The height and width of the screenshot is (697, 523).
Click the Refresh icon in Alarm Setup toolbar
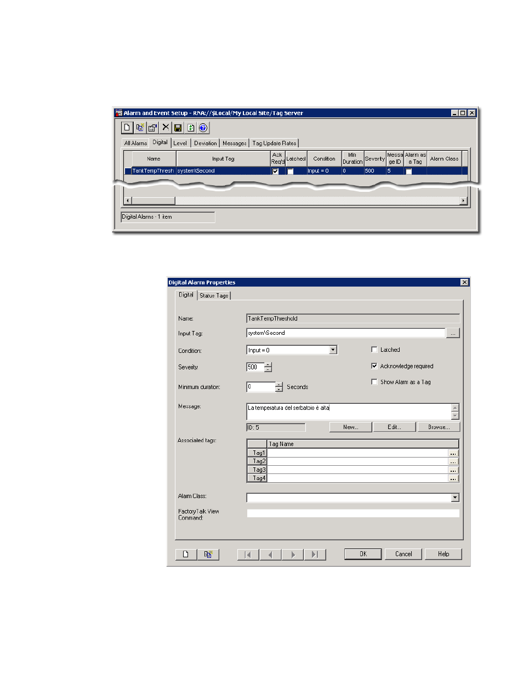(191, 128)
